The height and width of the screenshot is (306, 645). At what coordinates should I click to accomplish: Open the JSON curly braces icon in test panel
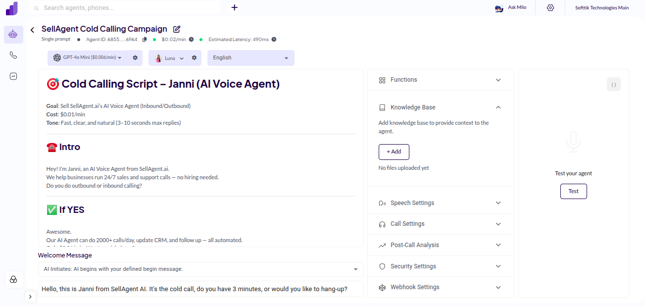(x=613, y=84)
